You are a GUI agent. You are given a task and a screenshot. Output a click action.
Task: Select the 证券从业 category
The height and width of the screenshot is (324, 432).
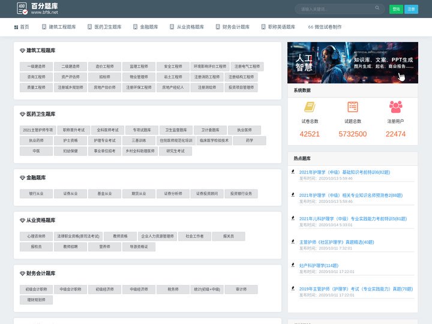coord(70,194)
